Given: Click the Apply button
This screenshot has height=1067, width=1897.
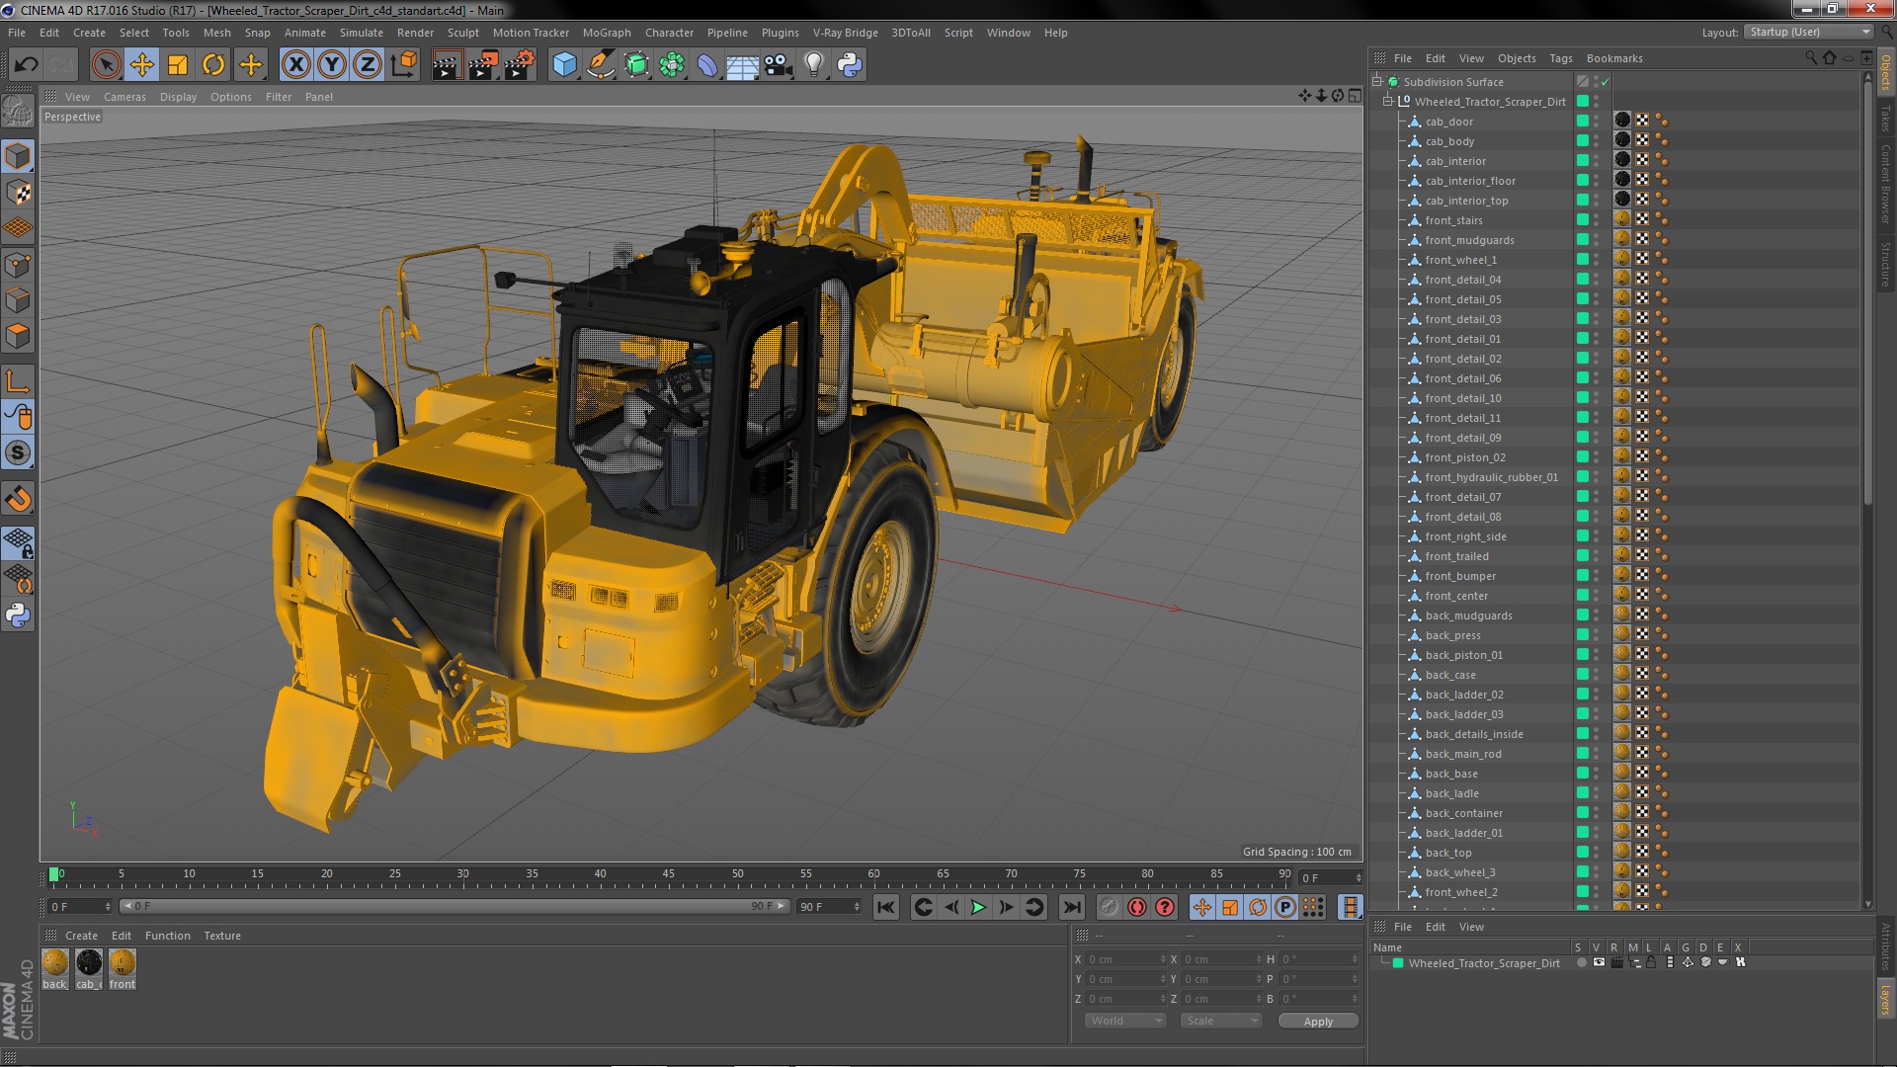Looking at the screenshot, I should pyautogui.click(x=1317, y=1022).
